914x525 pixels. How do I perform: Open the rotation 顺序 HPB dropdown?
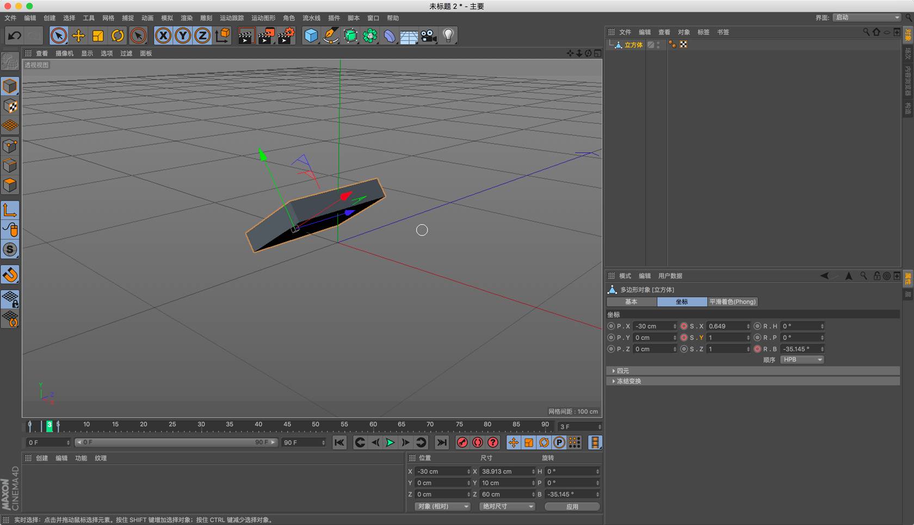pyautogui.click(x=802, y=360)
